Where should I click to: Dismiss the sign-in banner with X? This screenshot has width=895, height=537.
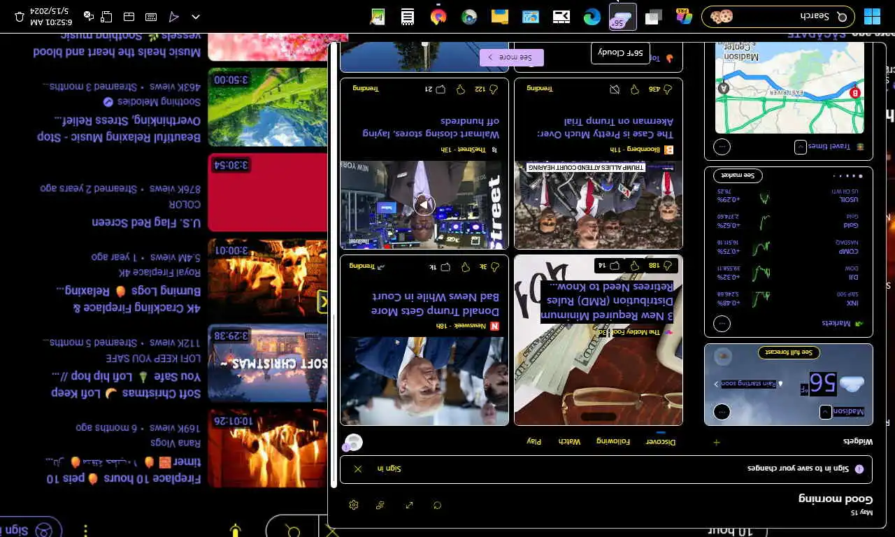[x=358, y=468]
